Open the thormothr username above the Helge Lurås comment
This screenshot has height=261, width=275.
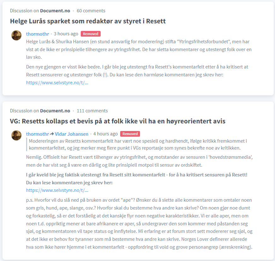pos(38,34)
